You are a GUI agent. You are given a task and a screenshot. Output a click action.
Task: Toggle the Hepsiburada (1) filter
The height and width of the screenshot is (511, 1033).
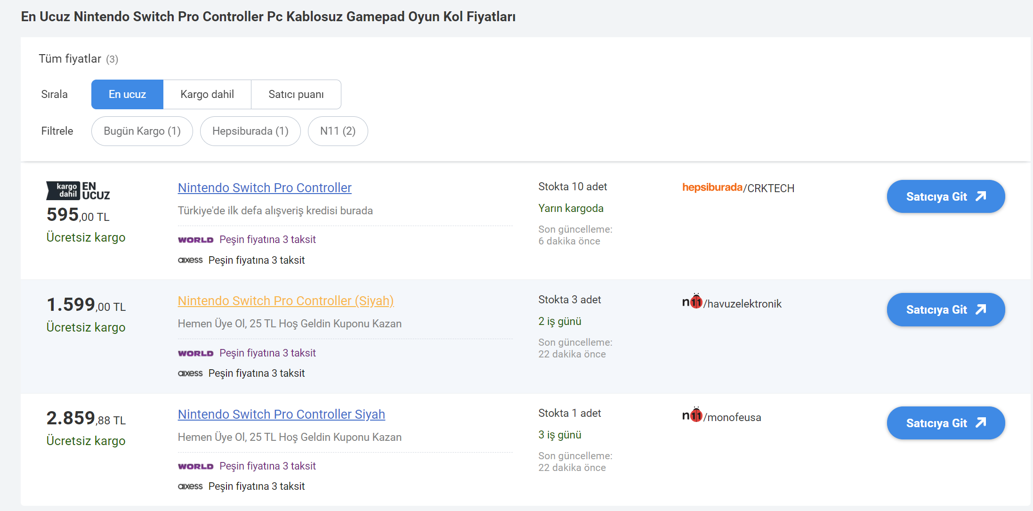pos(250,131)
